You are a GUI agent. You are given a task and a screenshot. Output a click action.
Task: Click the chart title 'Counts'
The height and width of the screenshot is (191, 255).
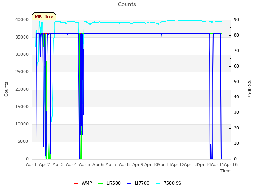pyautogui.click(x=127, y=4)
